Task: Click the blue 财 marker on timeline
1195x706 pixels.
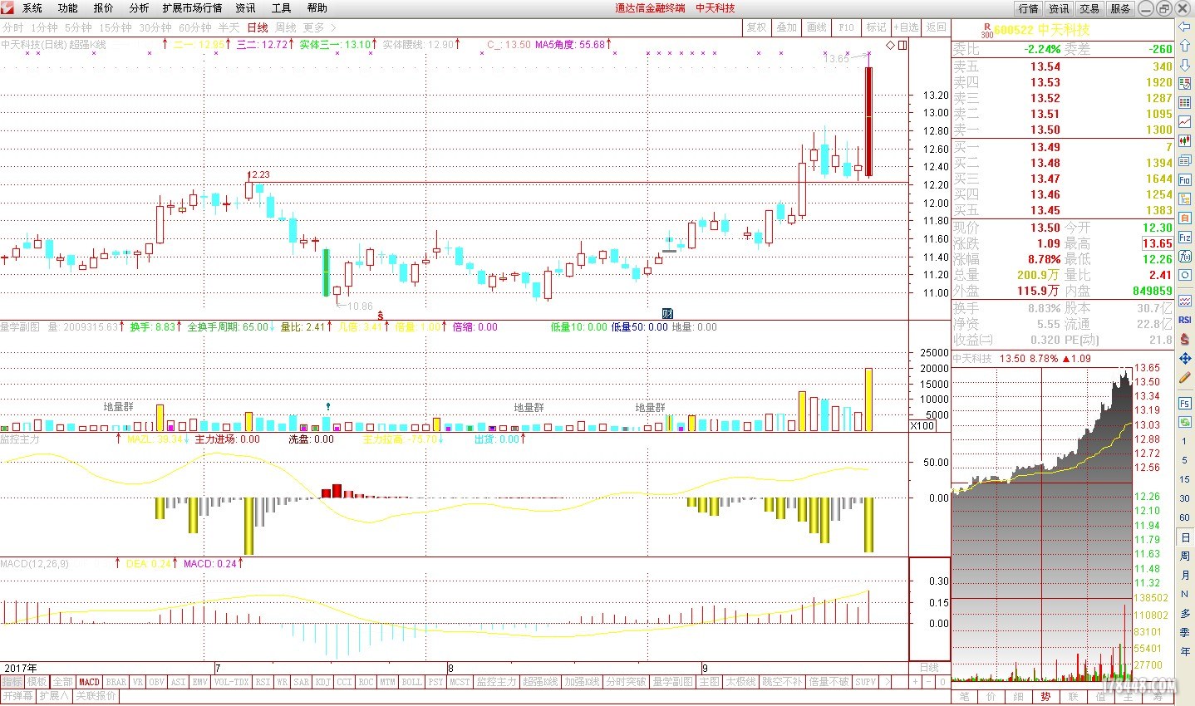Action: 666,314
